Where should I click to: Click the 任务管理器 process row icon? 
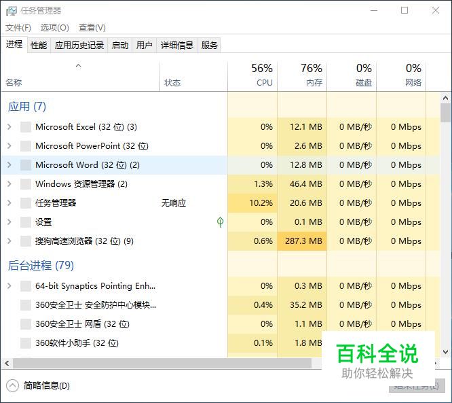(x=26, y=203)
